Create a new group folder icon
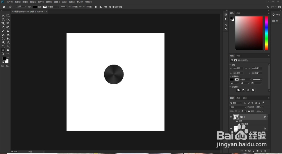 pos(257,151)
